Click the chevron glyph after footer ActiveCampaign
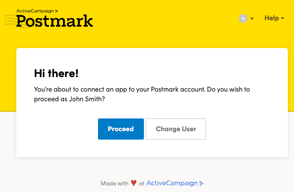294x192 pixels. tap(201, 183)
